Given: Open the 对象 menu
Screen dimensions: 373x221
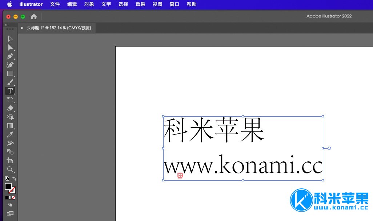Looking at the screenshot, I should click(x=89, y=4).
